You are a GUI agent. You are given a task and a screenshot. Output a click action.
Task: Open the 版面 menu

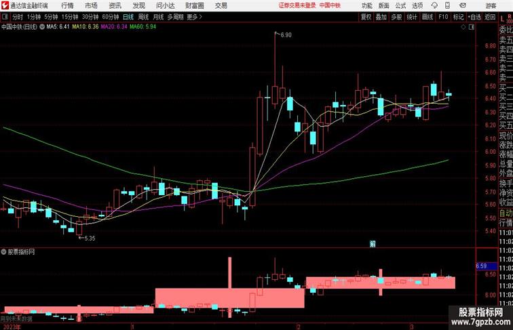(384, 5)
